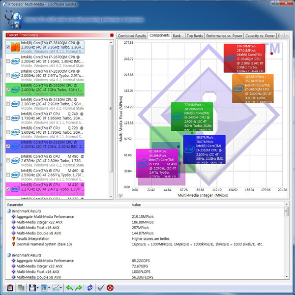This screenshot has height=295, width=295.
Task: Click processor list scroll up arrow
Action: (111, 42)
